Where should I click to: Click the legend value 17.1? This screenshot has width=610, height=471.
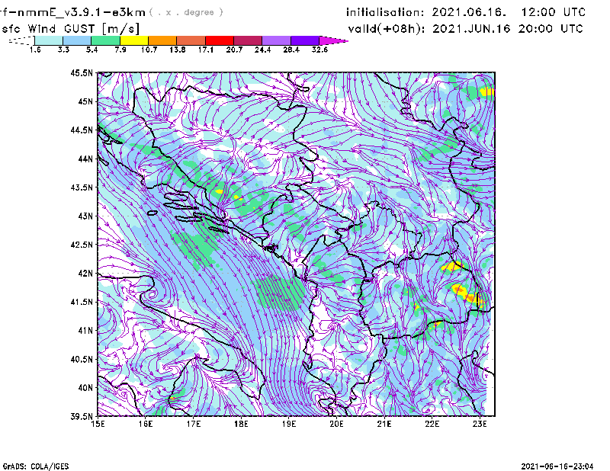[206, 50]
